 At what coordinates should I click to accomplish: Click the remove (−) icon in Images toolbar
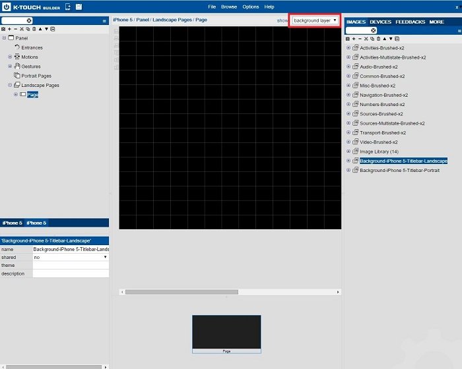pos(360,39)
